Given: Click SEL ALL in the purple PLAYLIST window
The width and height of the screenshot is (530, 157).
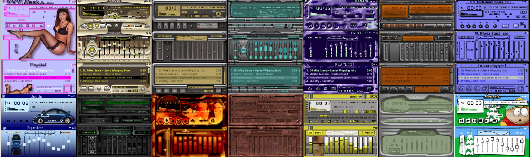Looking at the screenshot, I should 326,88.
